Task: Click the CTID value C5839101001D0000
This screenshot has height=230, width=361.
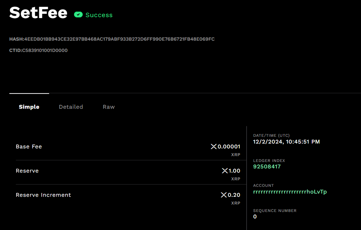Action: coord(45,50)
